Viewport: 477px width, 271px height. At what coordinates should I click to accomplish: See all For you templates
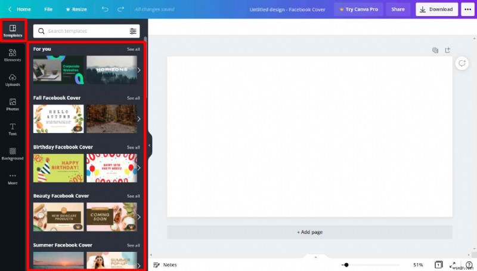point(133,49)
